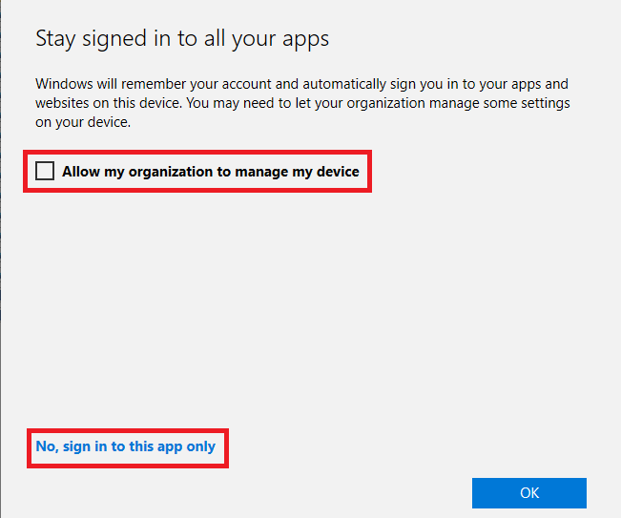Enable letting the organization manage this device
Viewport: 621px width, 518px height.
click(45, 171)
